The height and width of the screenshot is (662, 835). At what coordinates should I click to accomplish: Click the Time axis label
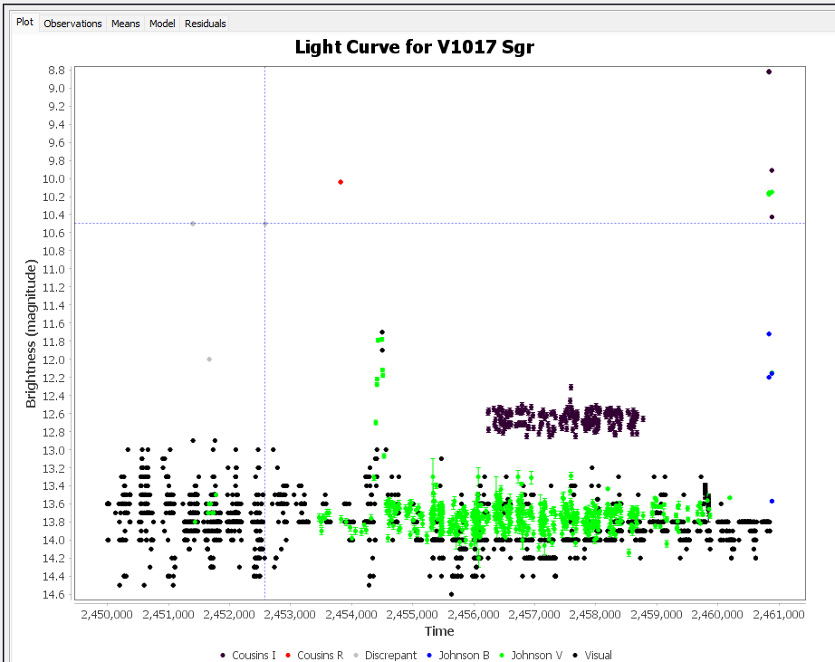[x=439, y=631]
